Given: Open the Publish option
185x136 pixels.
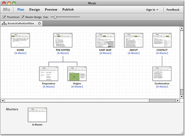Looking at the screenshot, I should tap(68, 9).
